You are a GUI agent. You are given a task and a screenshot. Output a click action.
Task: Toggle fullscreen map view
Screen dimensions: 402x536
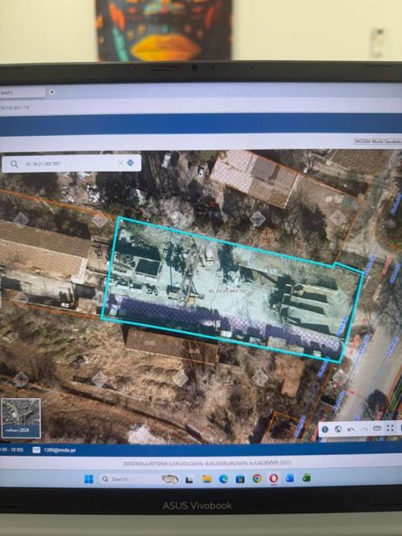(390, 428)
